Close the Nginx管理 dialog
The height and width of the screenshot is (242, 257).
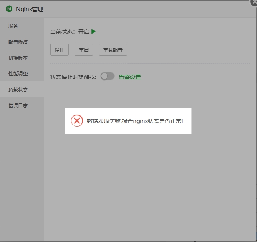point(254,2)
